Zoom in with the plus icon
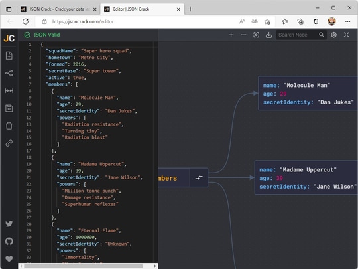Image resolution: width=358 pixels, height=269 pixels. click(x=231, y=35)
